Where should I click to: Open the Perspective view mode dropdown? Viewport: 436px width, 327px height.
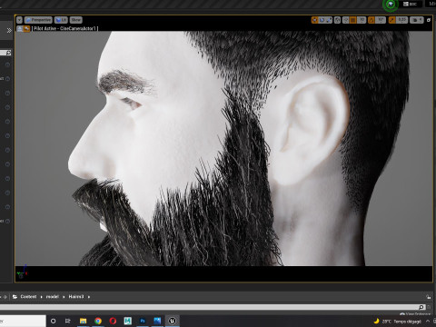[38, 20]
